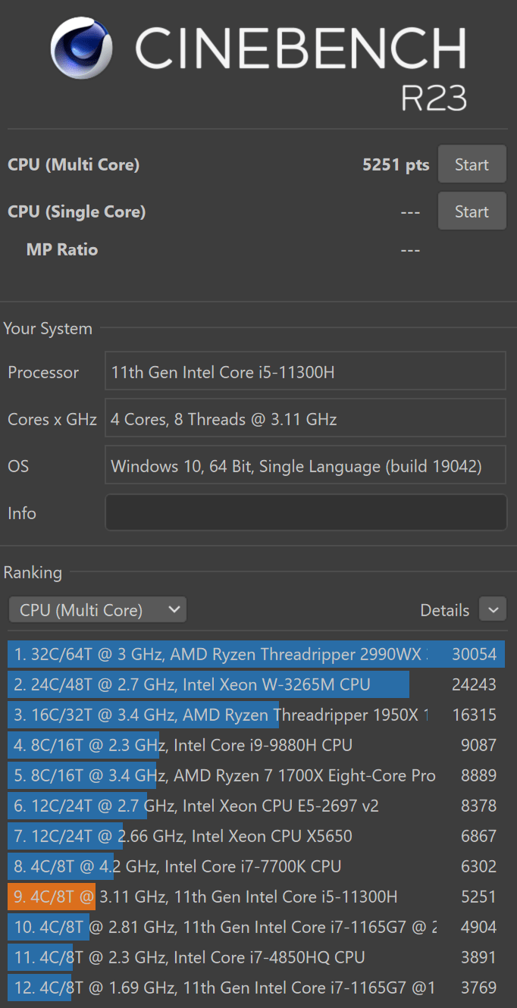Click the Cinebench sphere logo icon

pyautogui.click(x=81, y=49)
